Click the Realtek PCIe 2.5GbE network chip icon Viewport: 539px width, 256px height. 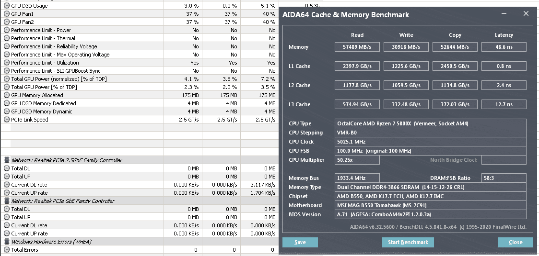pos(7,160)
